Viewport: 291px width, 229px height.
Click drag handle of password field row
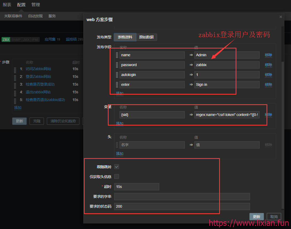[x=117, y=65]
